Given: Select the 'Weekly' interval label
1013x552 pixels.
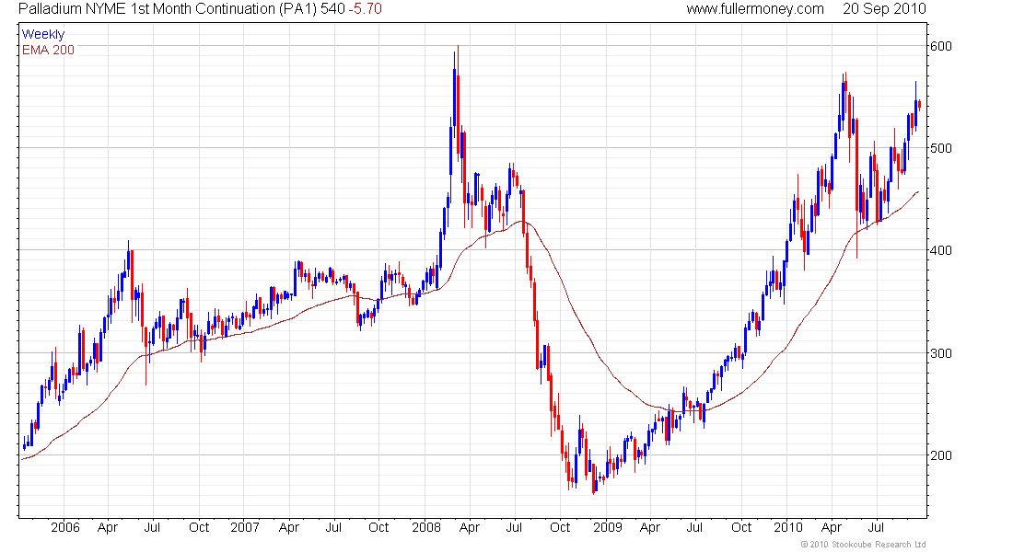Looking at the screenshot, I should [42, 34].
